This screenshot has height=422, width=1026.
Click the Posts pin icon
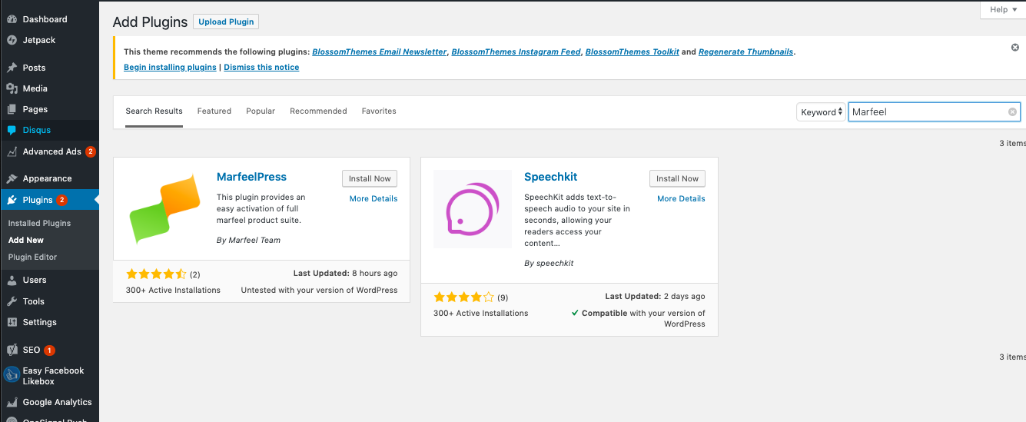(x=12, y=68)
